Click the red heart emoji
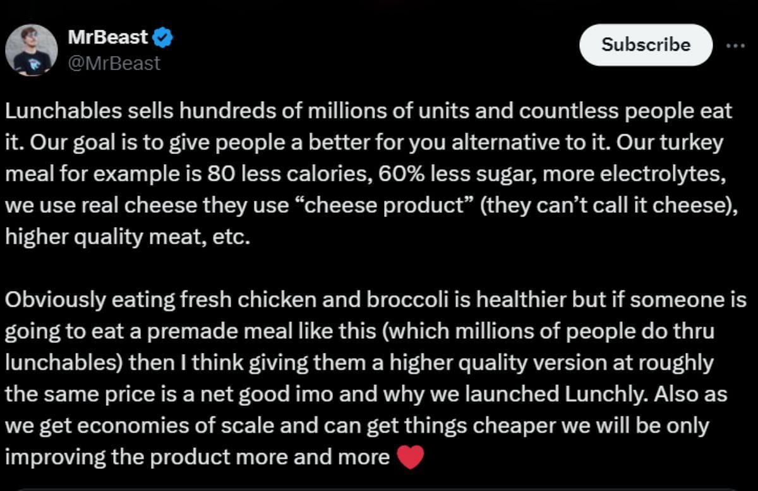 411,456
